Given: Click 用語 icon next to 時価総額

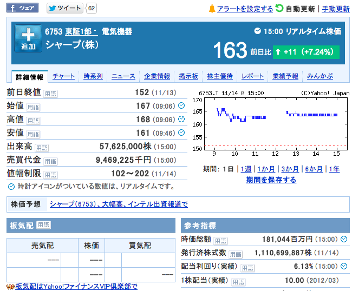Looking at the screenshot, I should click(x=220, y=241).
